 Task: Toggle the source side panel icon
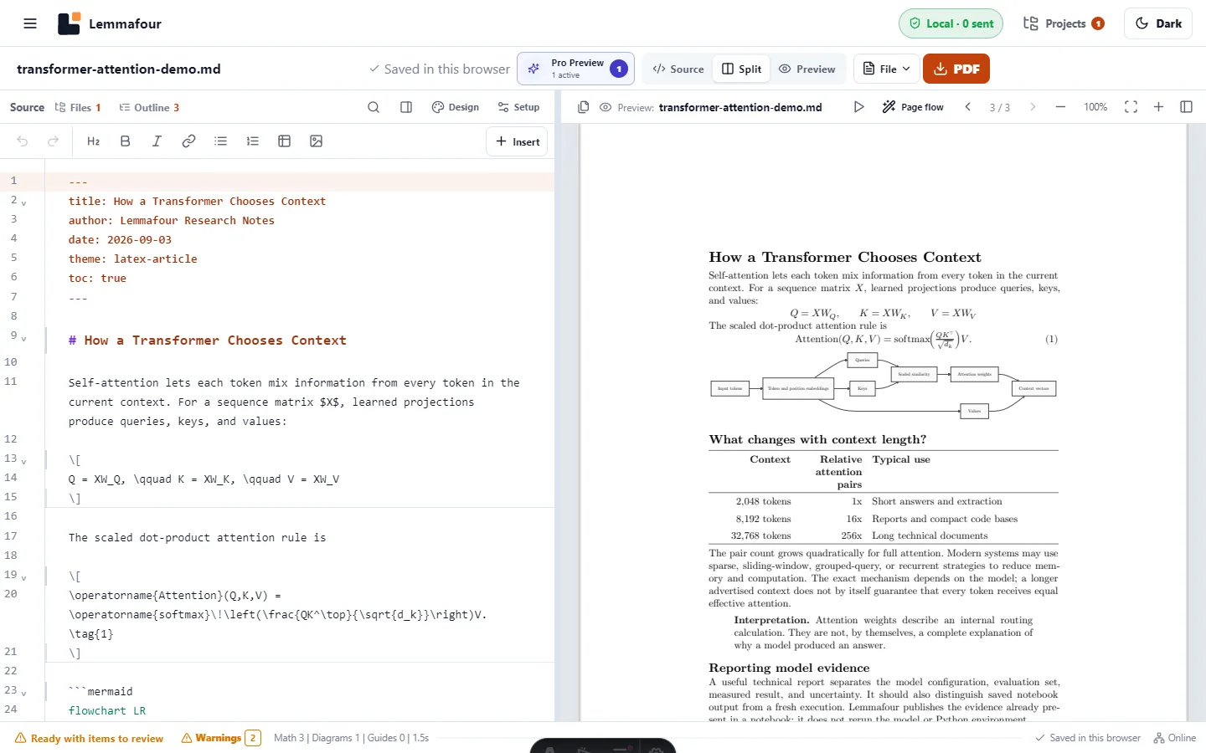(x=406, y=107)
